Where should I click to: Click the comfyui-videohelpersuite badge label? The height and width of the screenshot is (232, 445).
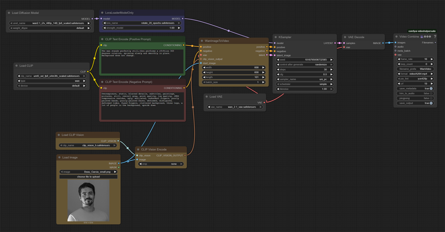click(x=422, y=31)
